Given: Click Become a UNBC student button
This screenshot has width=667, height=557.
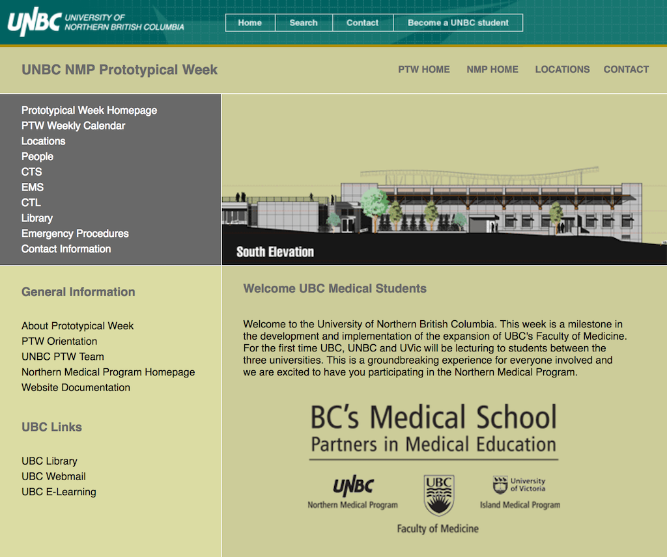Looking at the screenshot, I should coord(458,23).
